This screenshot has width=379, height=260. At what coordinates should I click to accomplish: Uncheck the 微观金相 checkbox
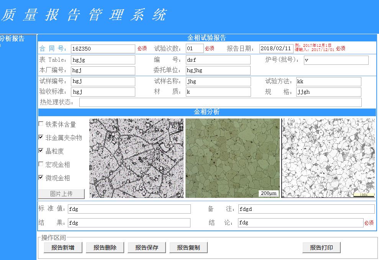click(41, 178)
